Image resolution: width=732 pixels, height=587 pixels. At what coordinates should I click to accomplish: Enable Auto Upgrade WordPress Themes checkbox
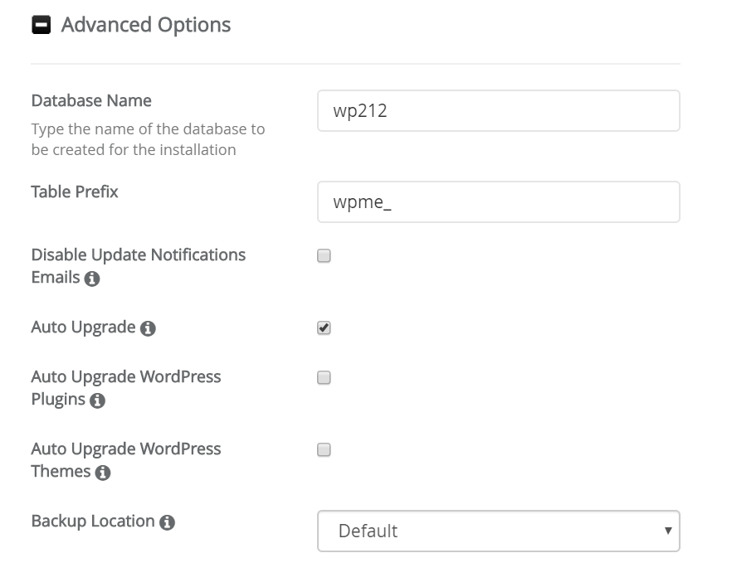tap(324, 449)
